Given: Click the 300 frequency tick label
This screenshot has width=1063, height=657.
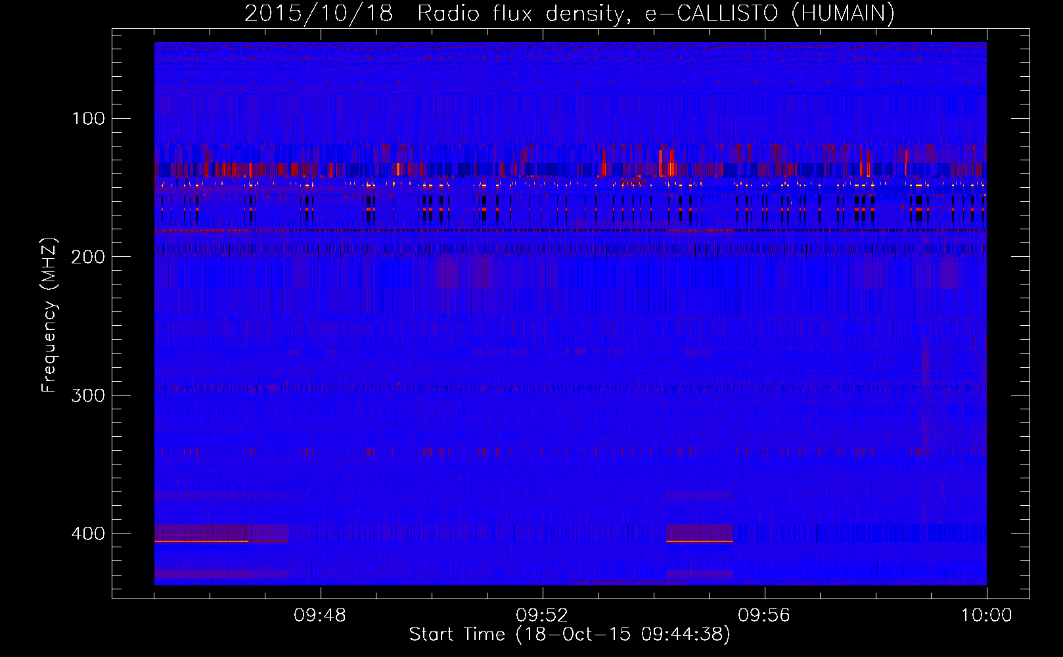Looking at the screenshot, I should (88, 395).
